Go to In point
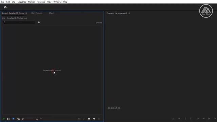 (x=198, y=119)
